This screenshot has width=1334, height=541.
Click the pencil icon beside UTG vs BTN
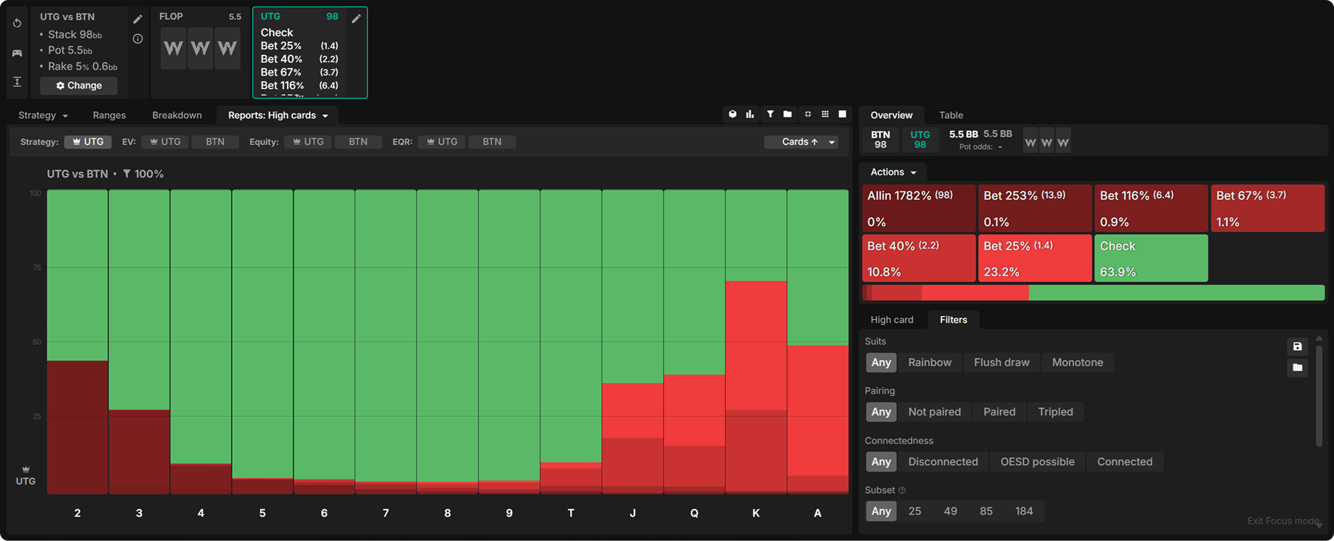138,19
